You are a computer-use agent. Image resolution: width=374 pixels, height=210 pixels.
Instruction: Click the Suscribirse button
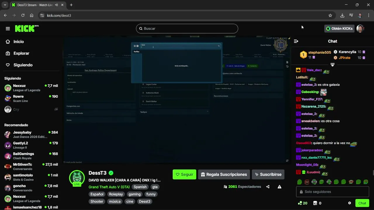coord(268,174)
